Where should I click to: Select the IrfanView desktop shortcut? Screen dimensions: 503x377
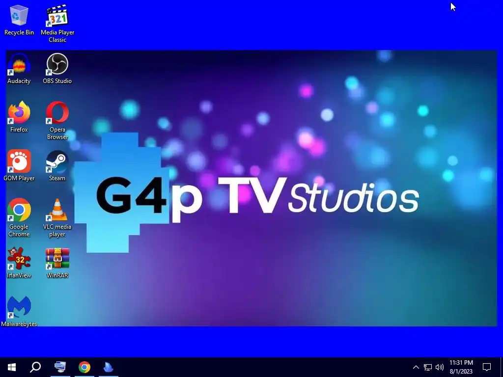pos(19,263)
